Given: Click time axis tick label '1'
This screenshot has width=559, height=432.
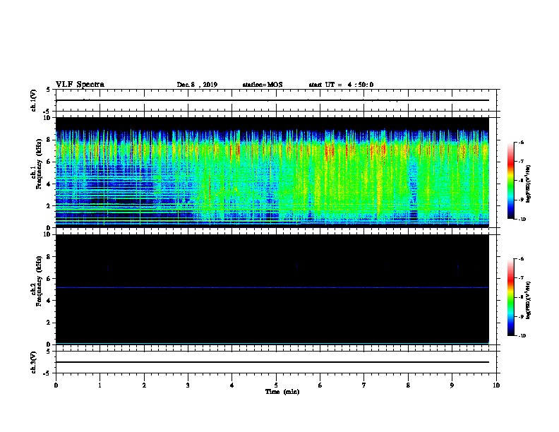Looking at the screenshot, I should [100, 385].
